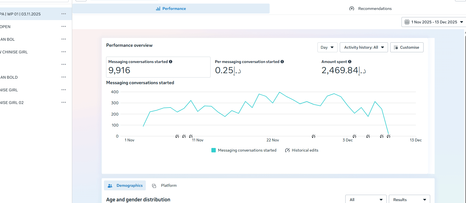Click info icon beside Amount spent
This screenshot has height=203, width=466.
click(x=350, y=62)
